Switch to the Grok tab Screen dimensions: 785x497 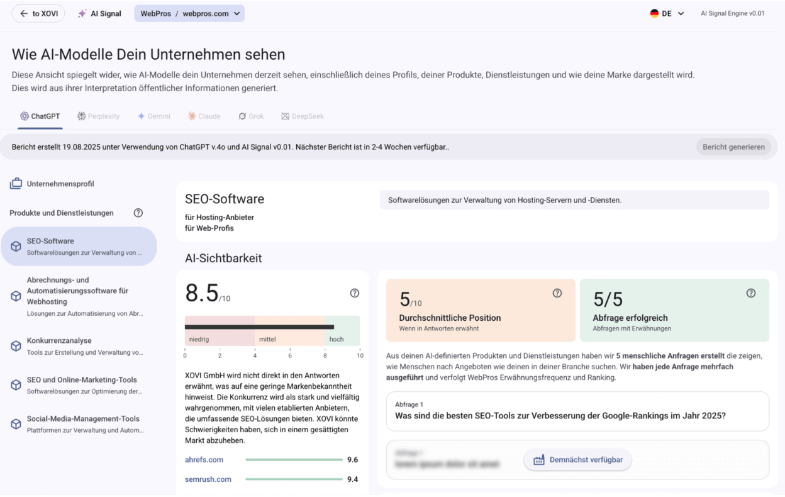(x=252, y=116)
